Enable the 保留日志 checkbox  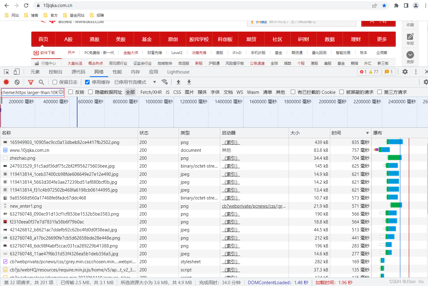click(x=55, y=82)
